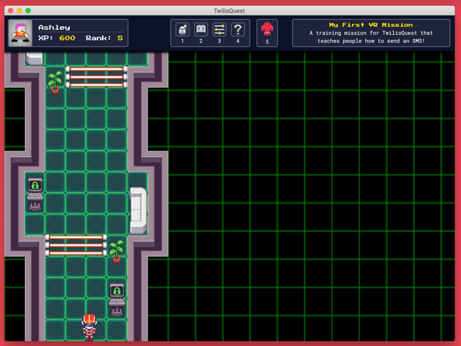
Task: Click the potted plant near the top barrier
Action: [54, 81]
